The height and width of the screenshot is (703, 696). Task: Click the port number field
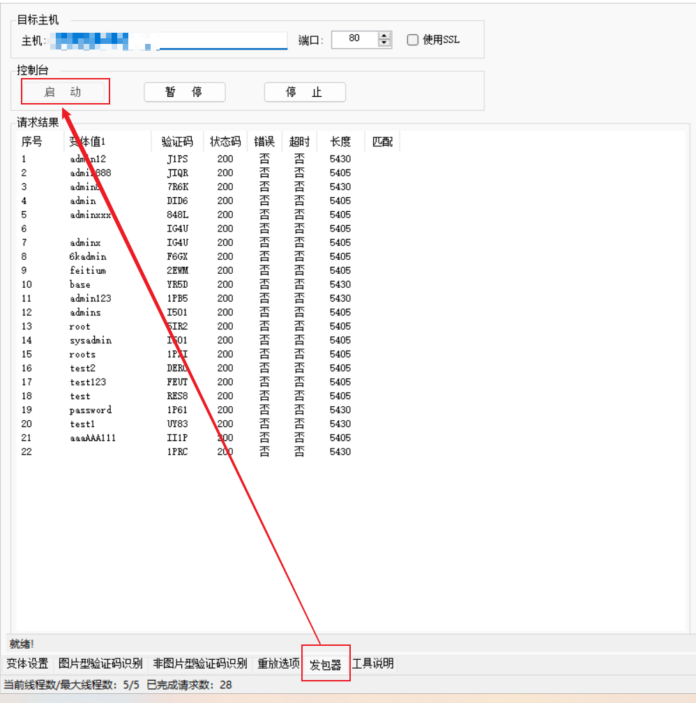354,39
